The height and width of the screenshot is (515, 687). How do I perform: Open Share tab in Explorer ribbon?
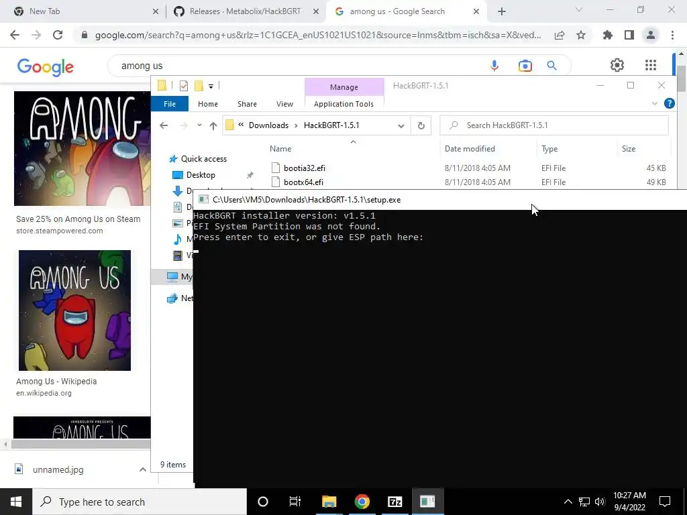click(x=247, y=104)
